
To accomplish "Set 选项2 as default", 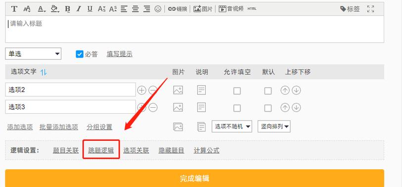I will (268, 91).
